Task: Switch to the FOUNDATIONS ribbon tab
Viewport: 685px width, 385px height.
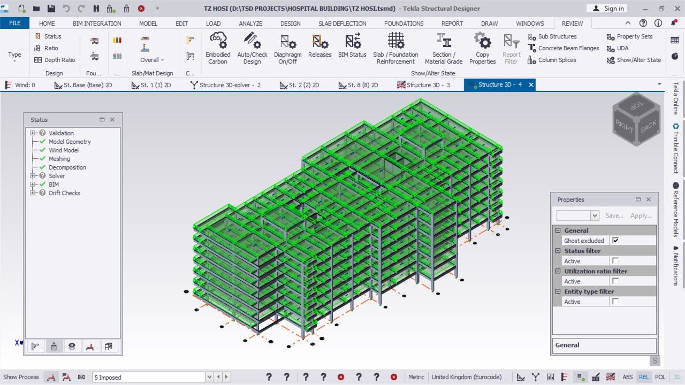Action: click(404, 24)
